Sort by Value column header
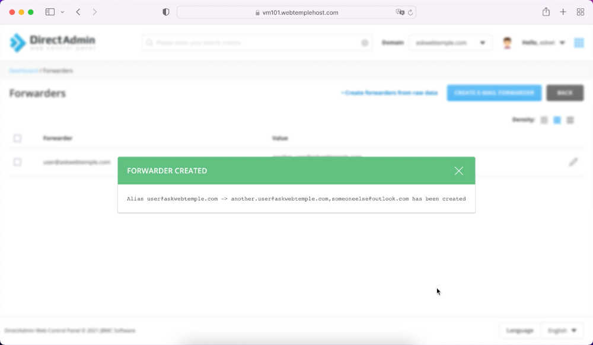Viewport: 593px width, 345px height. (x=280, y=138)
